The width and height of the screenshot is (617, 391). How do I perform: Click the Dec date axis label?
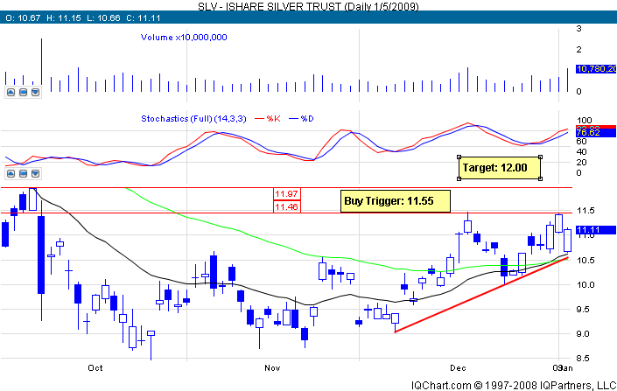pos(458,368)
